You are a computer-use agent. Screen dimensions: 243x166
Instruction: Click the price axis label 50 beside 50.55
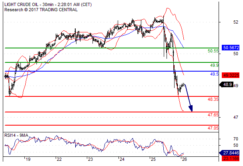click(x=236, y=54)
